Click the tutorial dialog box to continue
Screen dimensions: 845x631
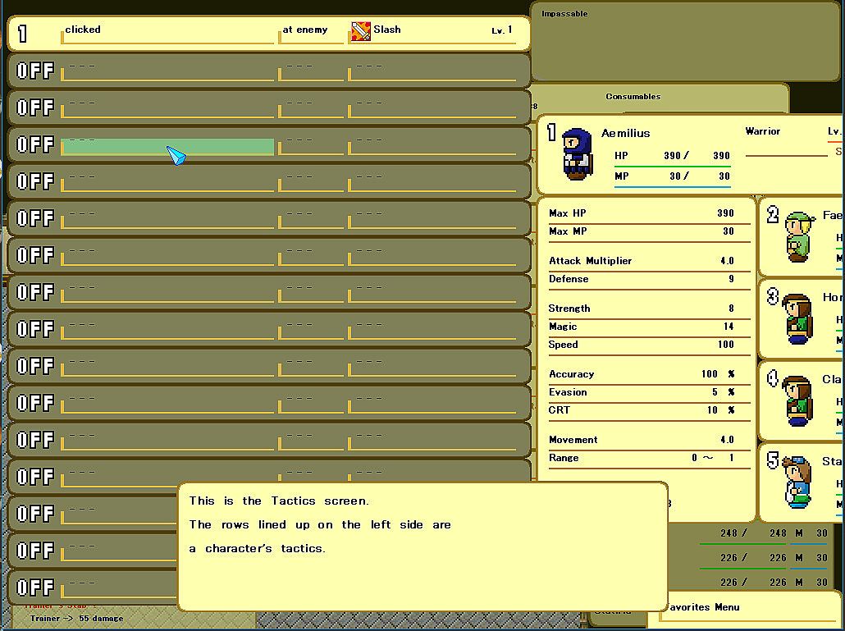(x=422, y=546)
